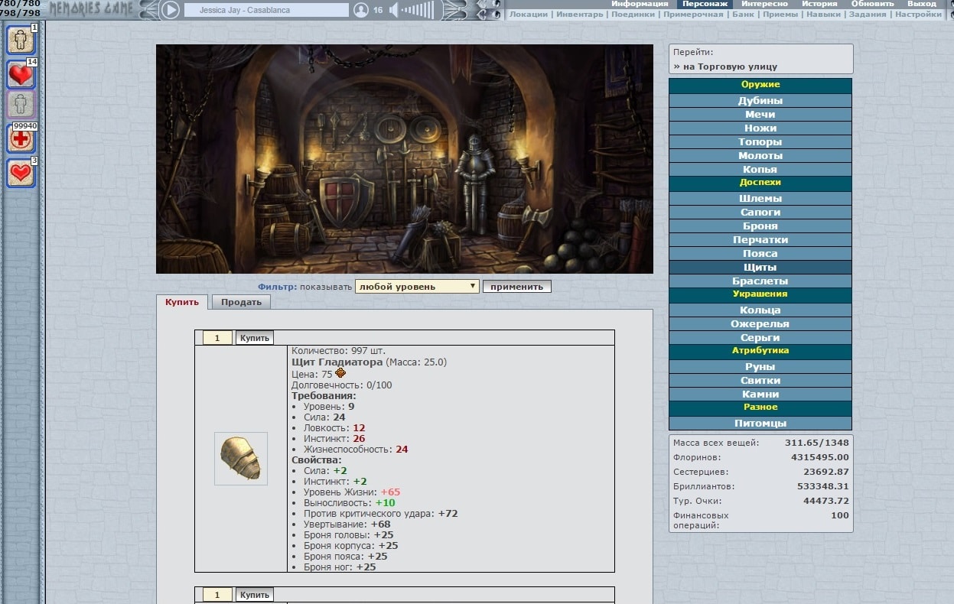This screenshot has width=954, height=604.
Task: Use the red cross medkit with badge 99940
Action: pos(21,139)
